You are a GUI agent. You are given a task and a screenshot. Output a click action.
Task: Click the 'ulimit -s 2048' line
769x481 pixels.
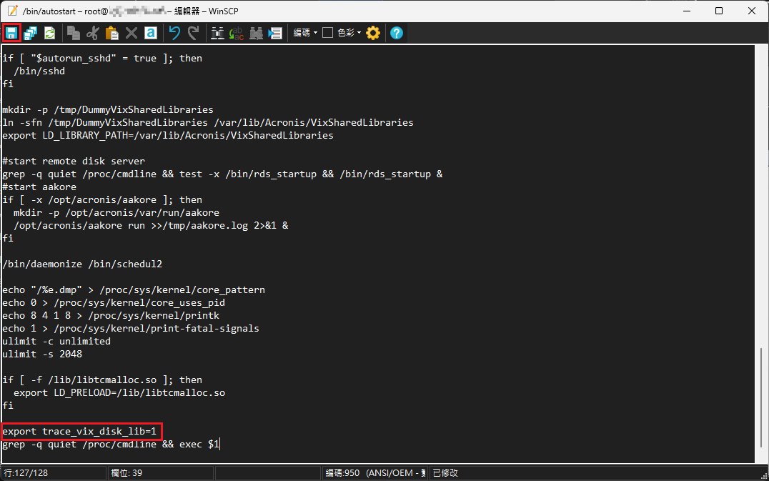41,354
